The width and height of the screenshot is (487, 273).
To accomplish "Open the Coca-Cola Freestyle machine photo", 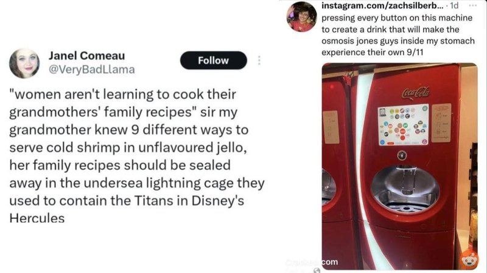I will (399, 166).
